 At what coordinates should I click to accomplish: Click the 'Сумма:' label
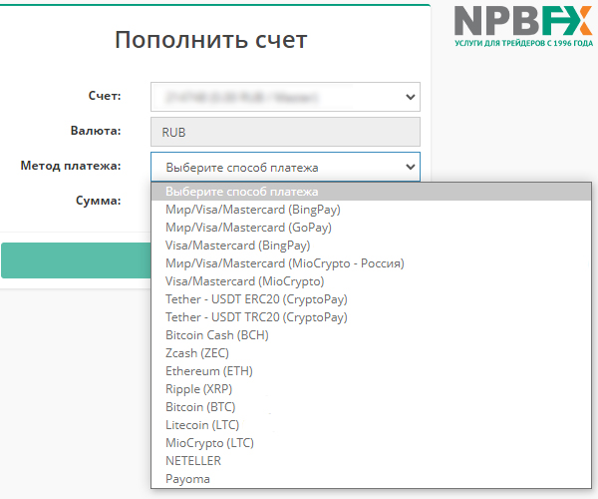[x=99, y=201]
